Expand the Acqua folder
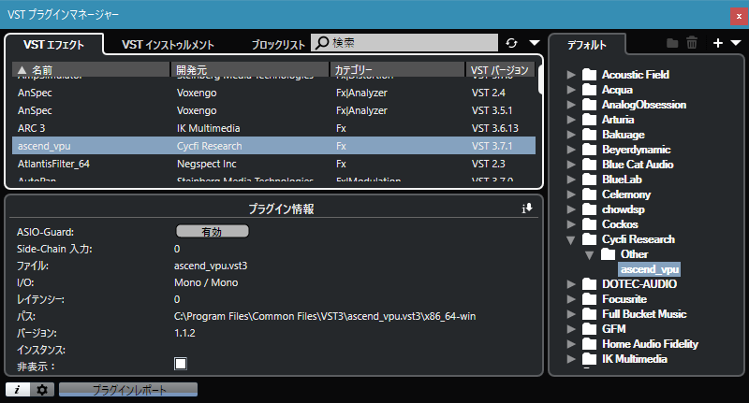The height and width of the screenshot is (403, 749). pos(571,90)
